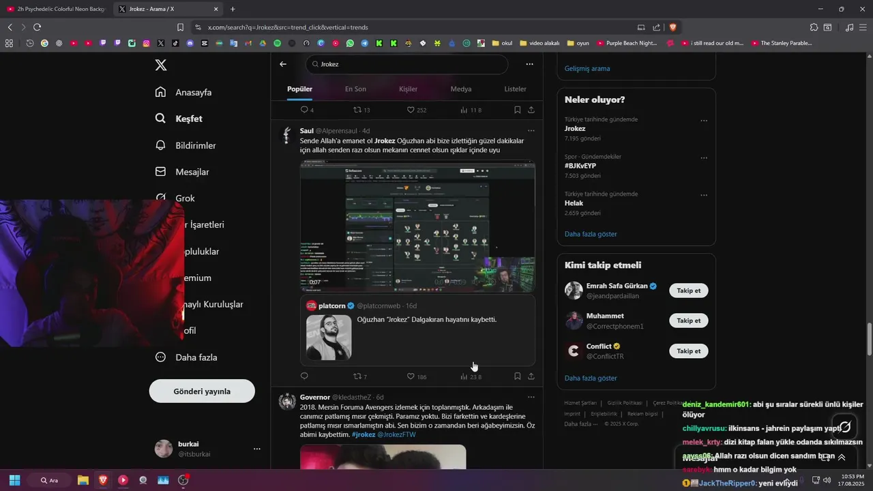This screenshot has height=491, width=873.
Task: Open Bildirimler notifications
Action: (186, 145)
